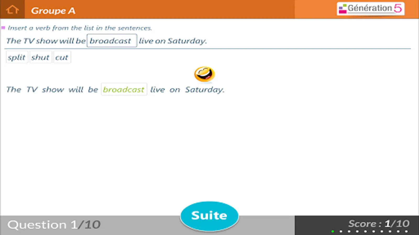Tap the laughing emoji feedback icon
Viewport: 419px width, 235px height.
[204, 74]
